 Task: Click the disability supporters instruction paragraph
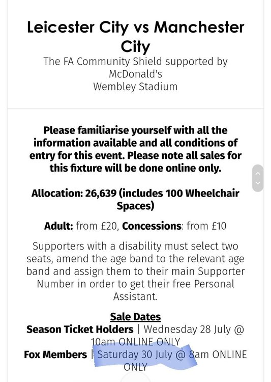click(135, 271)
